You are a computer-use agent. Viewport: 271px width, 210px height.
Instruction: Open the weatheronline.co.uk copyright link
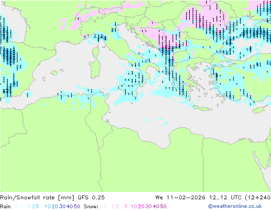tap(235, 207)
